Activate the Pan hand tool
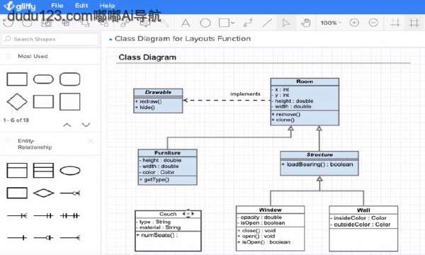The width and height of the screenshot is (425, 255). 306,23
